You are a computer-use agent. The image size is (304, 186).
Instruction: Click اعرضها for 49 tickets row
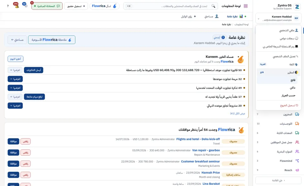[15, 88]
